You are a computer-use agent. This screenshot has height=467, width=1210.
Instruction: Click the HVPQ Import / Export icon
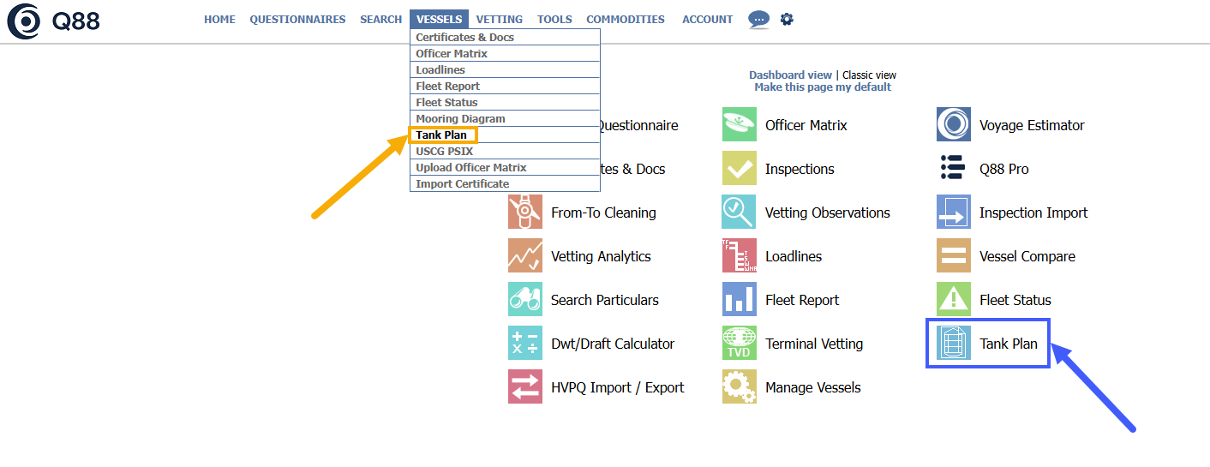click(525, 387)
